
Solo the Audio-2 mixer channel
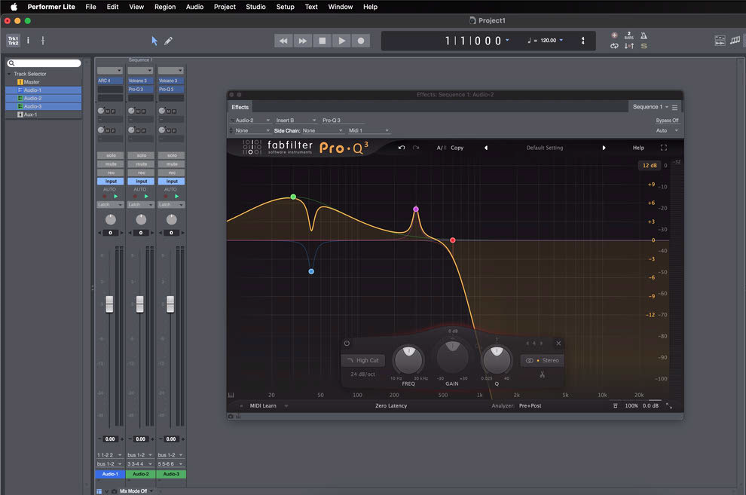click(x=141, y=155)
